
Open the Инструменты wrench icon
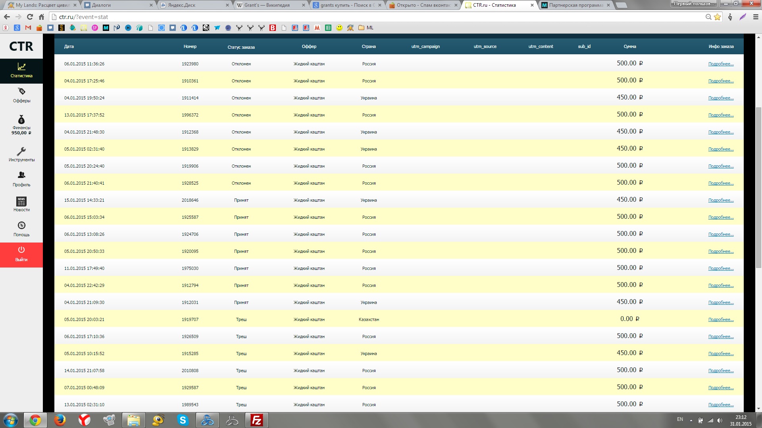[21, 151]
